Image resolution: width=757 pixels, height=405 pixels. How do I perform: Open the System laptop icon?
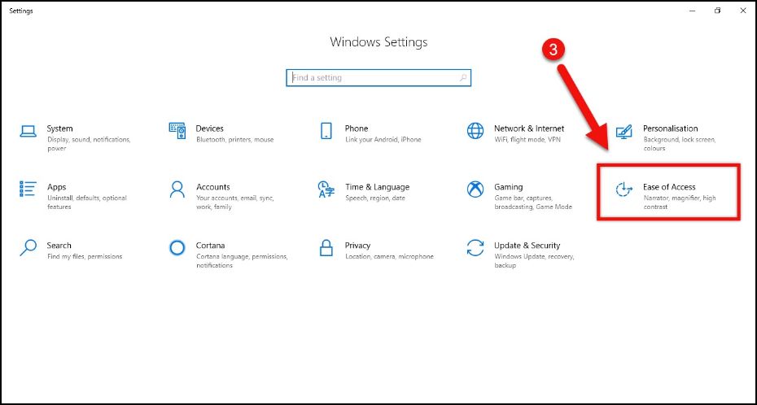(28, 131)
